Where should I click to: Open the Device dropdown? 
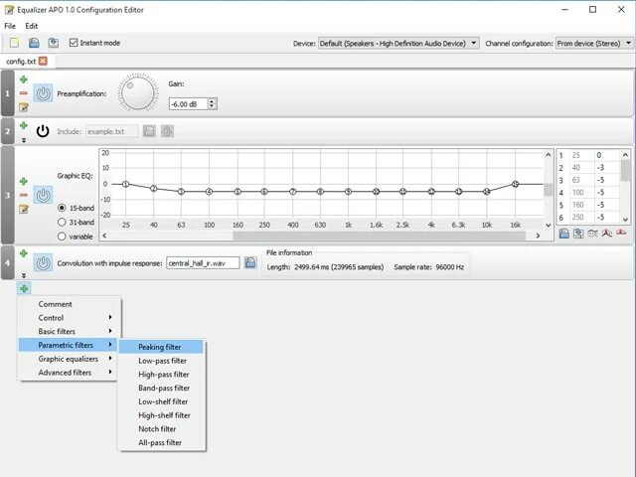pos(398,43)
